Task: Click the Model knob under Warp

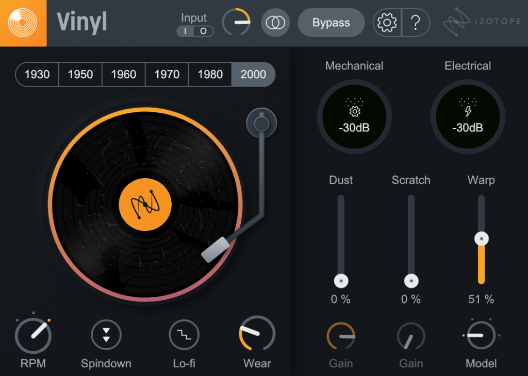Action: 481,334
